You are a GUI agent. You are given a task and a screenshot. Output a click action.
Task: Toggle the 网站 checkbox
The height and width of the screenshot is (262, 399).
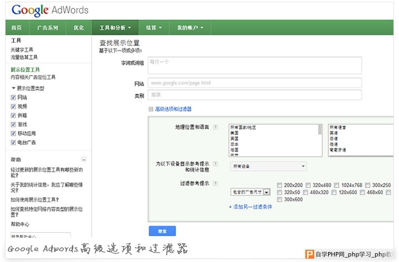coord(13,97)
